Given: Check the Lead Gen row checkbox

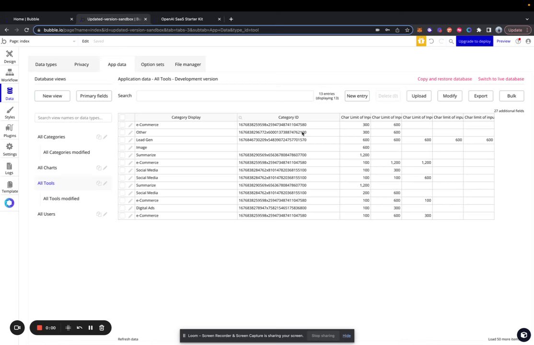Looking at the screenshot, I should coord(122,140).
